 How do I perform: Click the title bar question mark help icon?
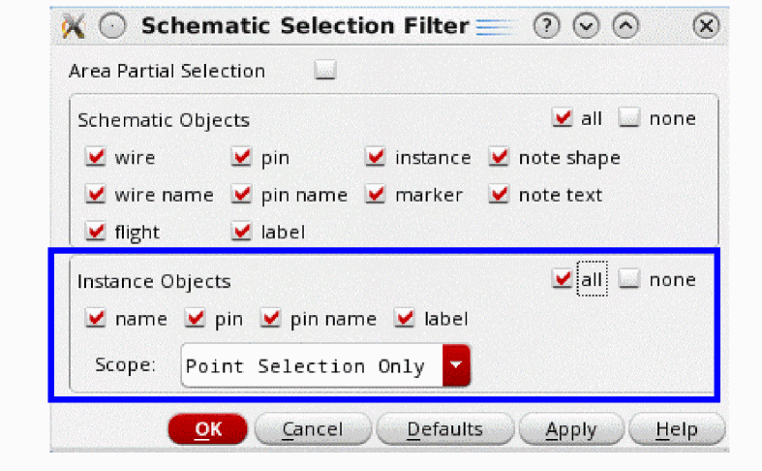tap(547, 26)
